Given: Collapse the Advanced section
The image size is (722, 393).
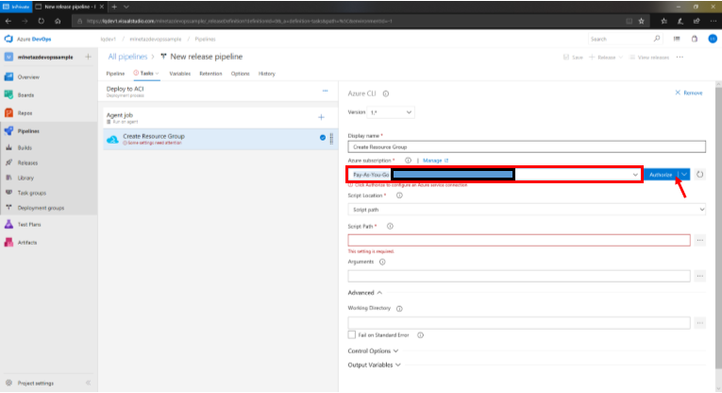Looking at the screenshot, I should pos(364,293).
